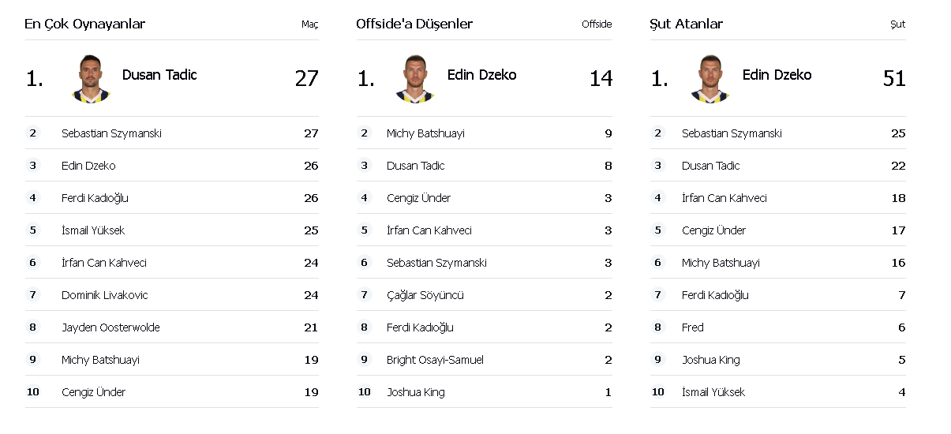Open Çağlar Söyüncü player entry
This screenshot has width=951, height=434.
(425, 295)
